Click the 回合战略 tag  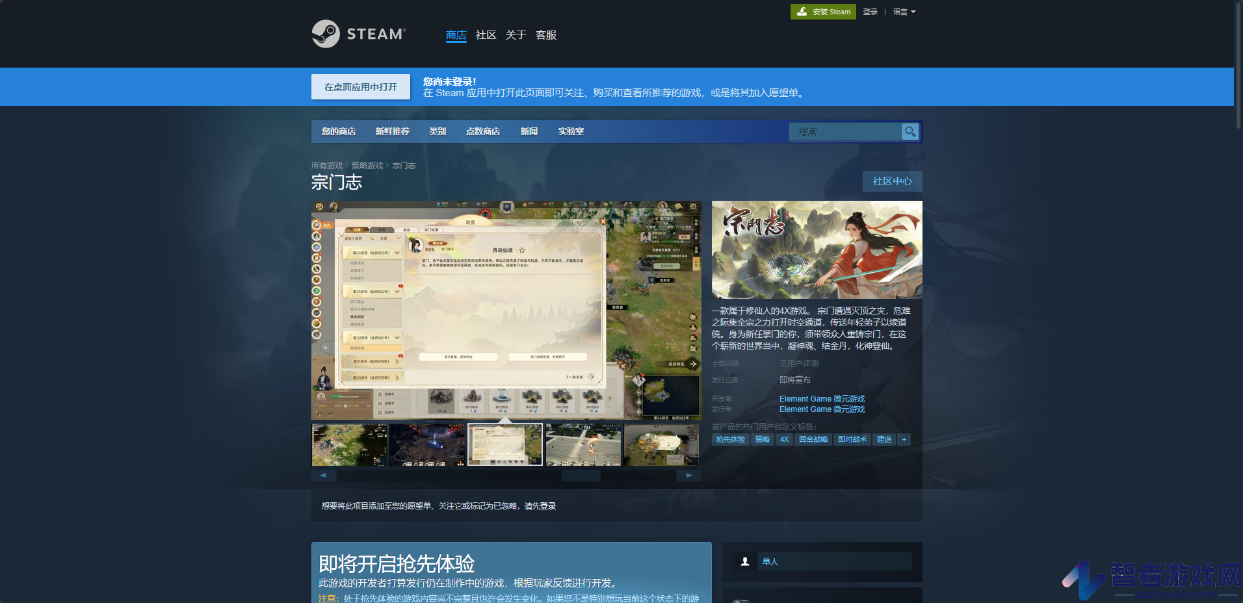point(813,440)
